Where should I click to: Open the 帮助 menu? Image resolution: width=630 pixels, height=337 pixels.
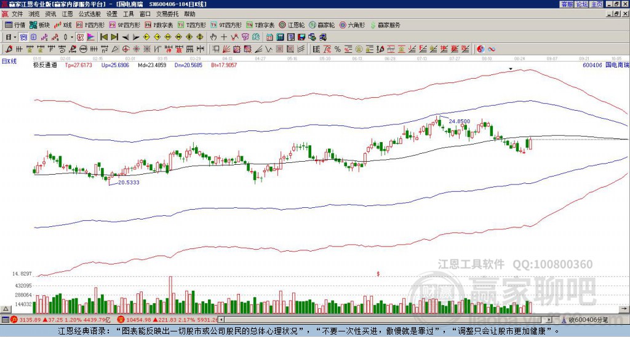pyautogui.click(x=189, y=14)
